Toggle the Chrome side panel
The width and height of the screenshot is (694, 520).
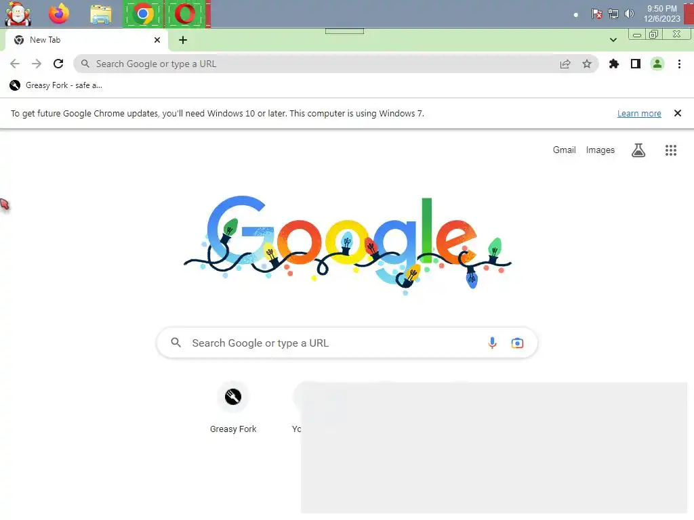[x=635, y=64]
